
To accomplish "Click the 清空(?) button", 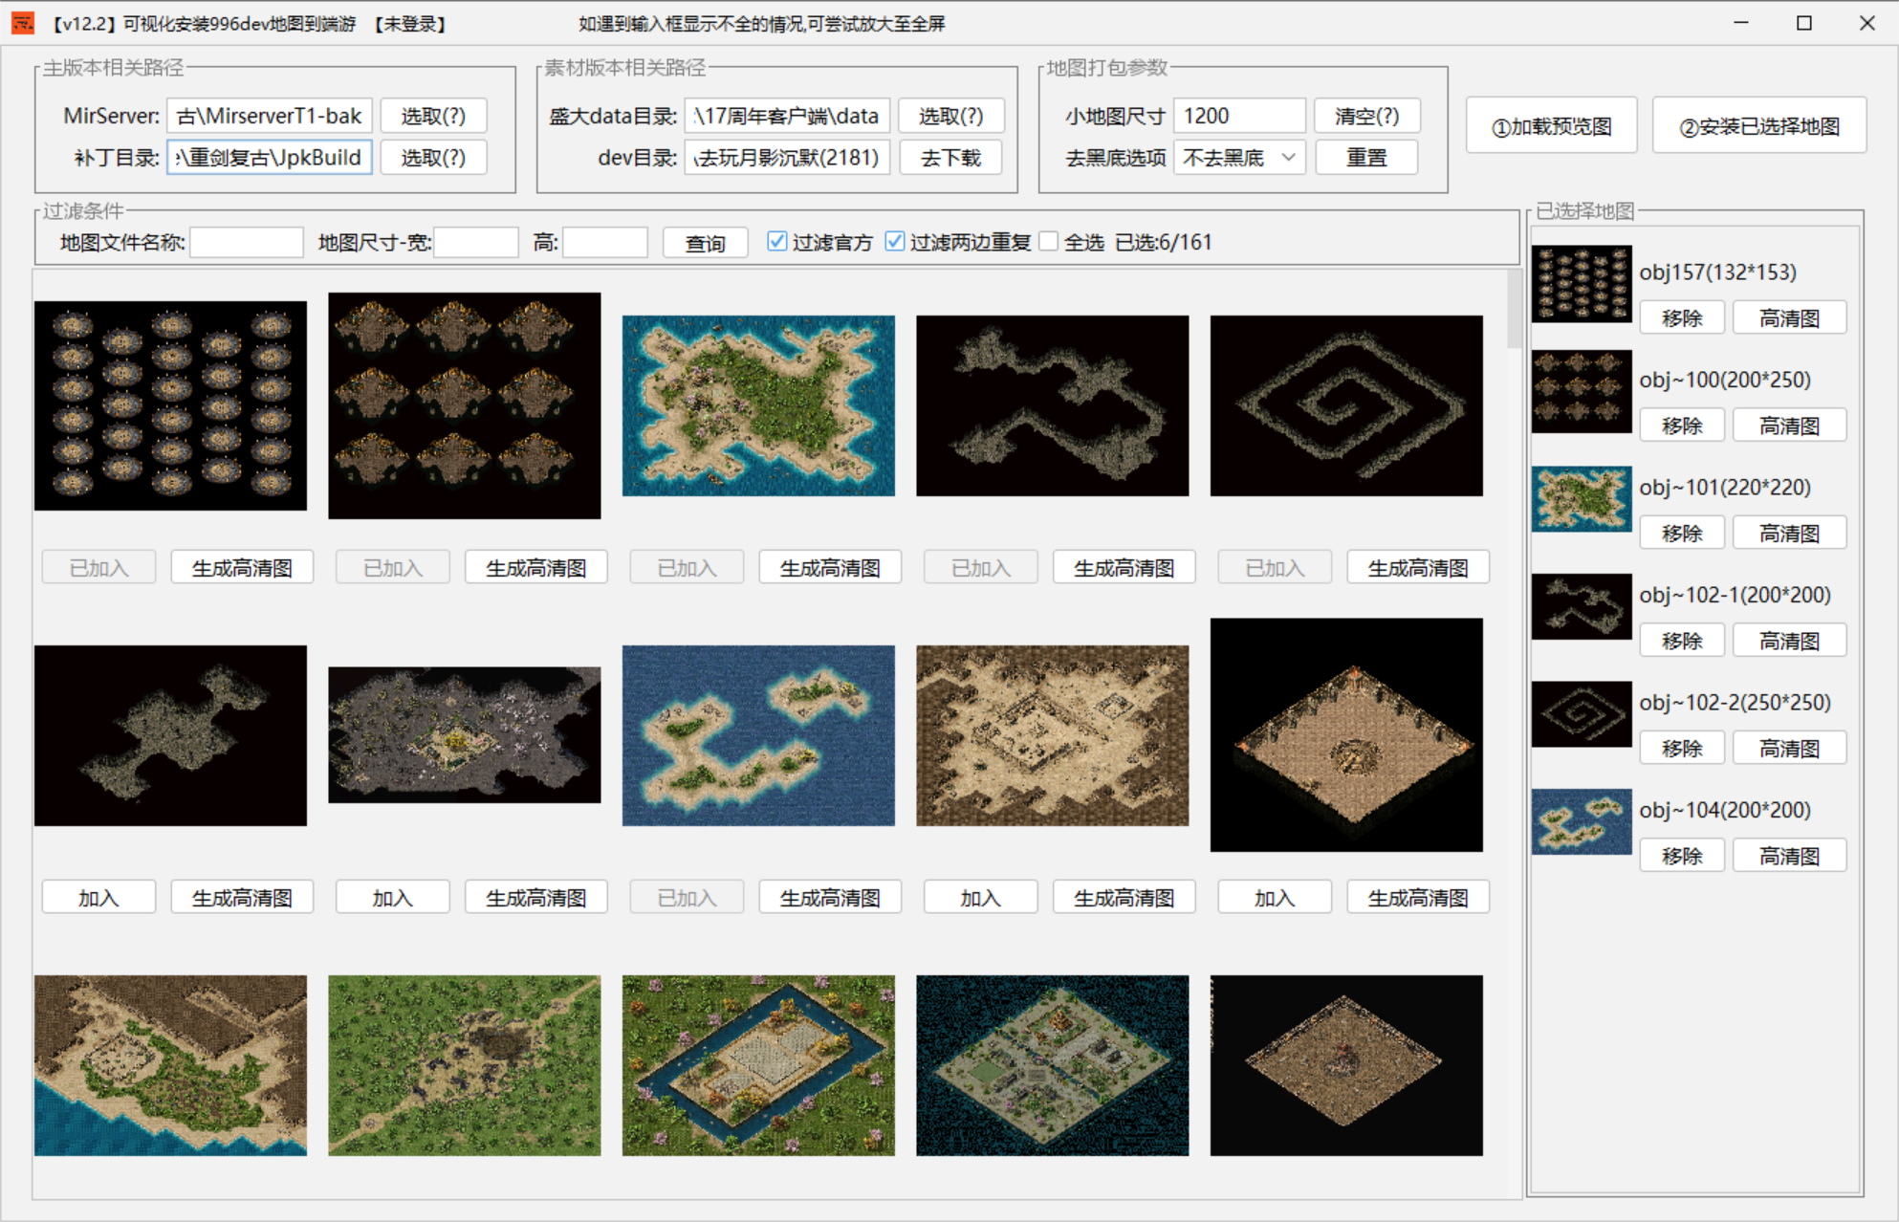I will point(1366,116).
